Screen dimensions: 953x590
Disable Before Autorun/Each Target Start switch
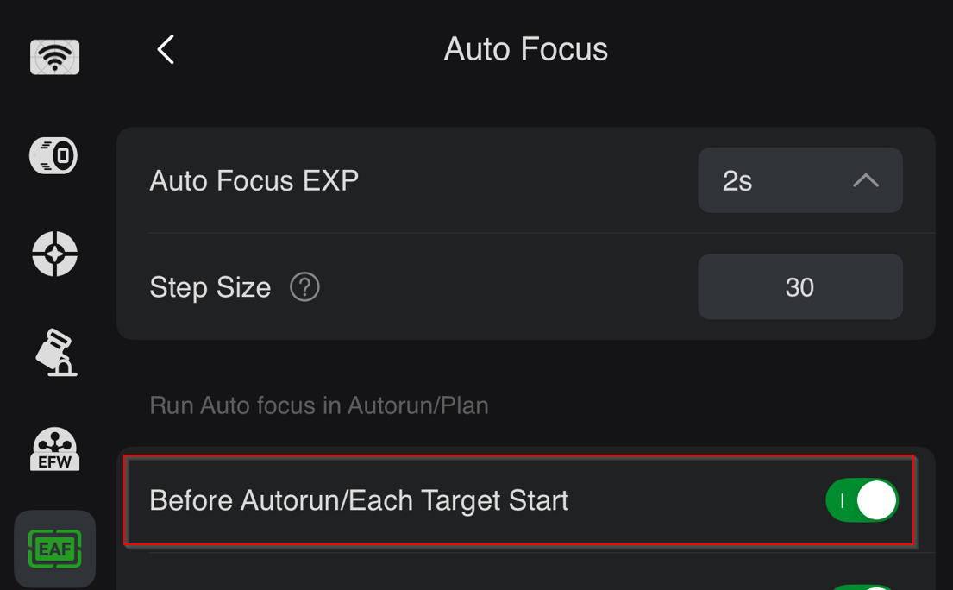pyautogui.click(x=862, y=500)
